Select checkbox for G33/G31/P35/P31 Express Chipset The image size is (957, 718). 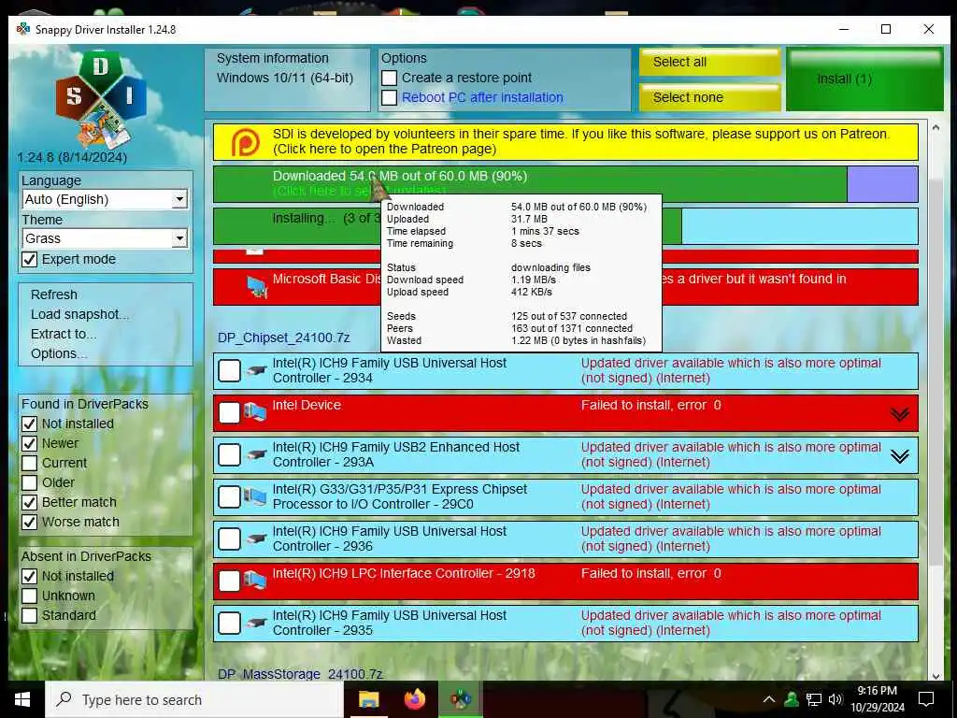point(230,497)
